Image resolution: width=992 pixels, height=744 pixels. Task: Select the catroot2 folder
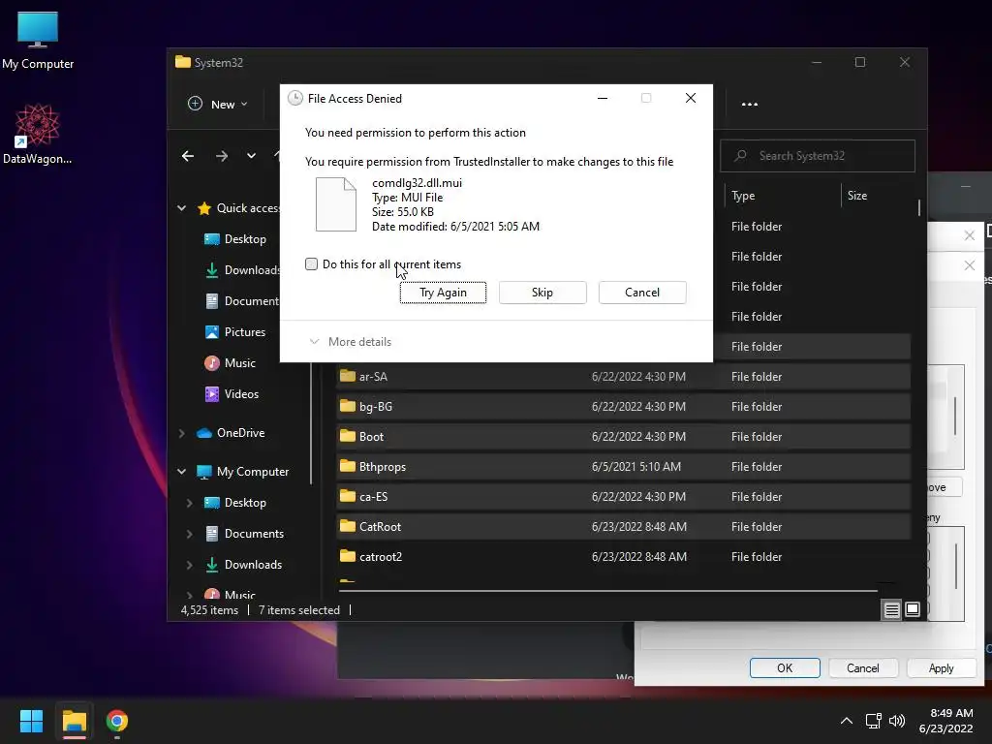point(623,557)
